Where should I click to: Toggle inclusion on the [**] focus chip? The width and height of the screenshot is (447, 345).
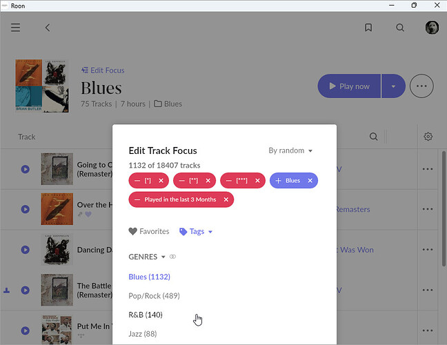182,181
